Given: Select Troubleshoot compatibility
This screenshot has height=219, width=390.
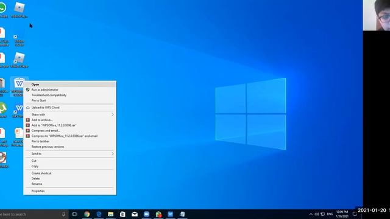Looking at the screenshot, I should [69, 95].
